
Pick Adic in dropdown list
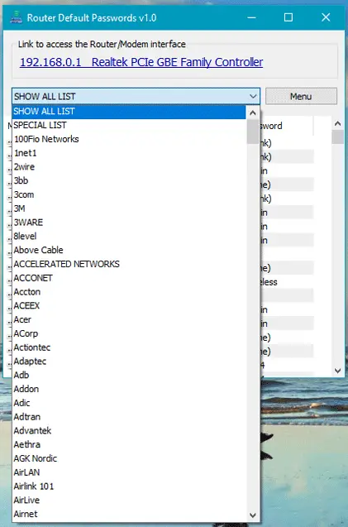pos(129,403)
